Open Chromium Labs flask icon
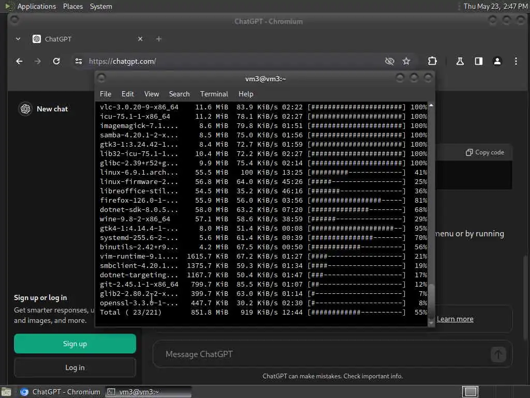The height and width of the screenshot is (398, 530). (x=460, y=61)
